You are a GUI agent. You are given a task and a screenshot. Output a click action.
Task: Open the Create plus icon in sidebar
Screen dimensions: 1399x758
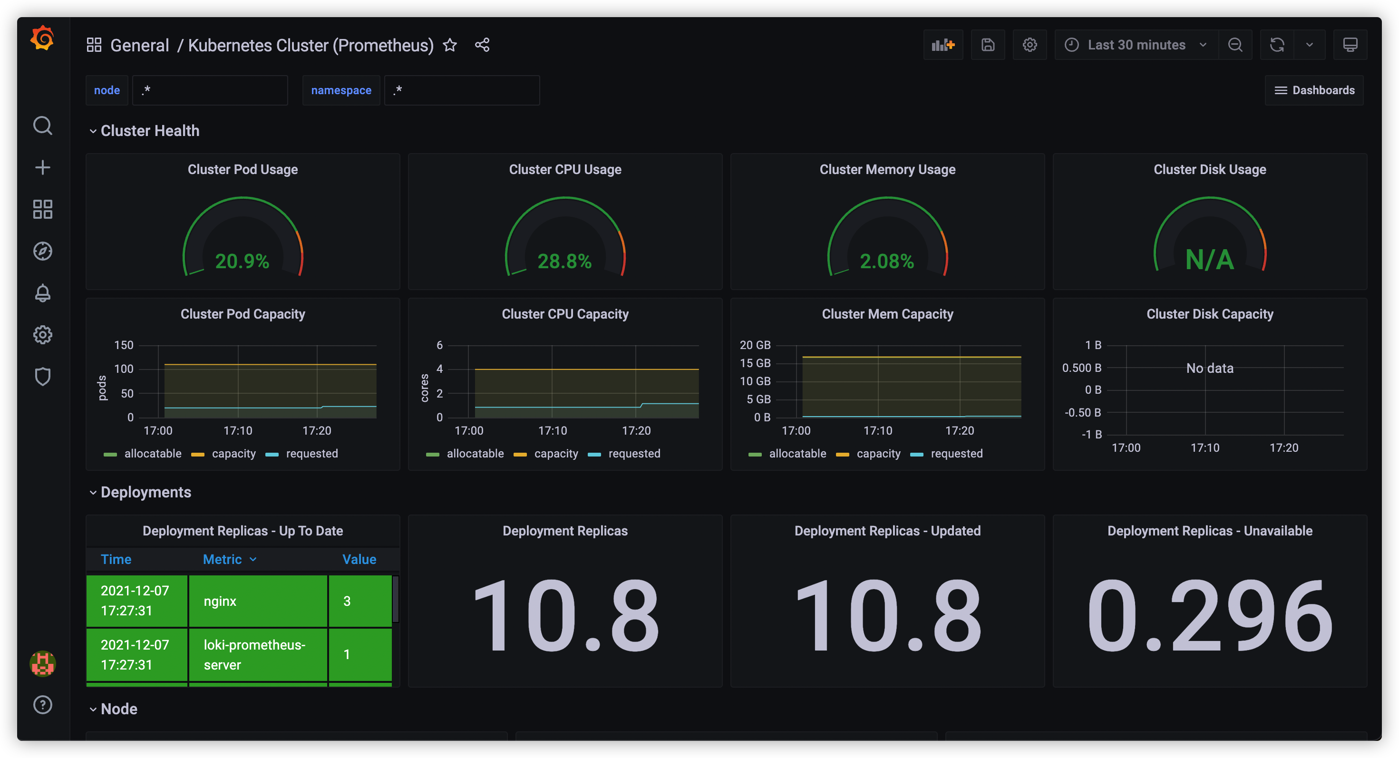(42, 167)
